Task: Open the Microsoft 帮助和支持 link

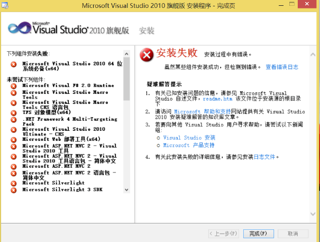Action: point(202,111)
